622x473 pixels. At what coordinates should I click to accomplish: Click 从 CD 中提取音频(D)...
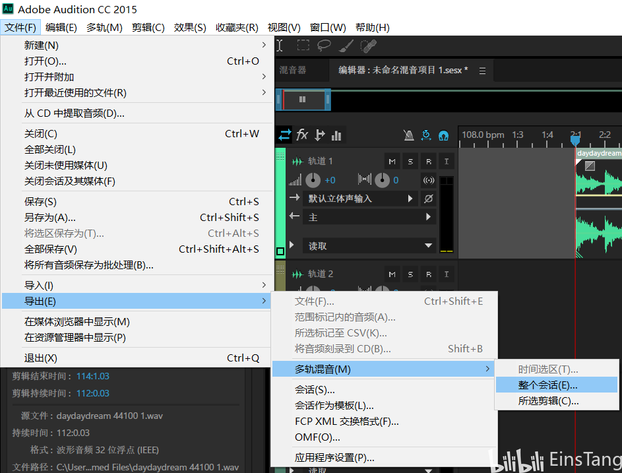[137, 113]
